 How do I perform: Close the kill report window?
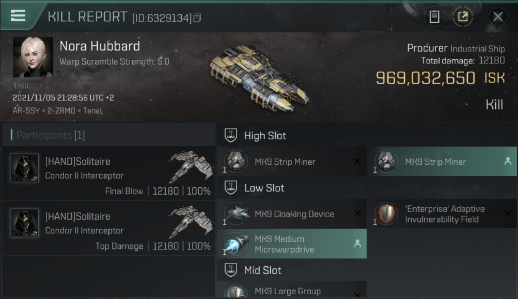[x=498, y=17]
